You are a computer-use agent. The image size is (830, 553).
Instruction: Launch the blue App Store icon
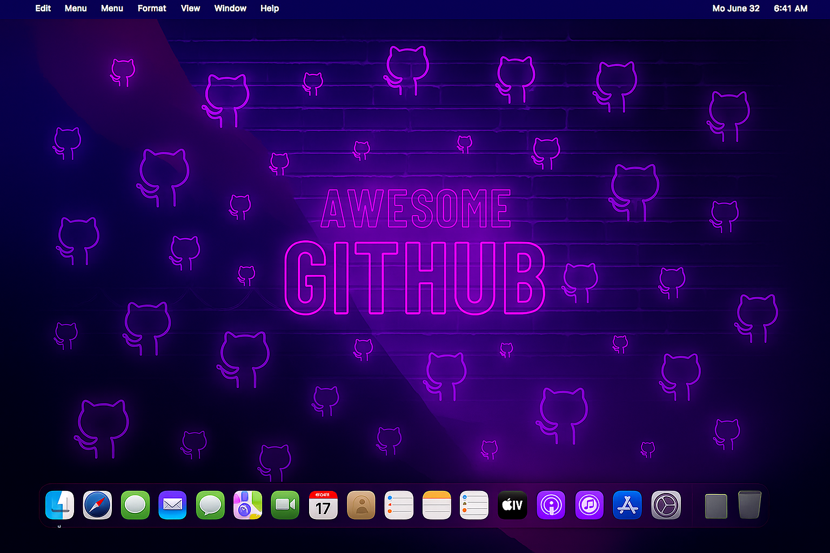tap(627, 505)
